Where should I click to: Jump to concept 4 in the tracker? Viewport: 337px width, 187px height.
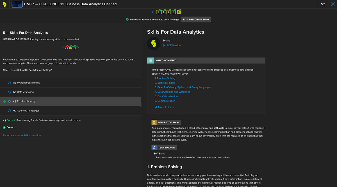(x=174, y=12)
